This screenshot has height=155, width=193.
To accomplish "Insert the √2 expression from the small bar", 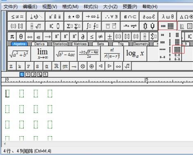I will pyautogui.click(x=127, y=66).
